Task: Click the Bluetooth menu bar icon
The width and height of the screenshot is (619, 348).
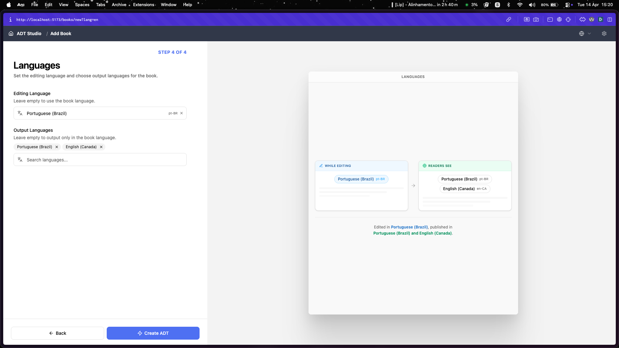Action: coord(508,5)
